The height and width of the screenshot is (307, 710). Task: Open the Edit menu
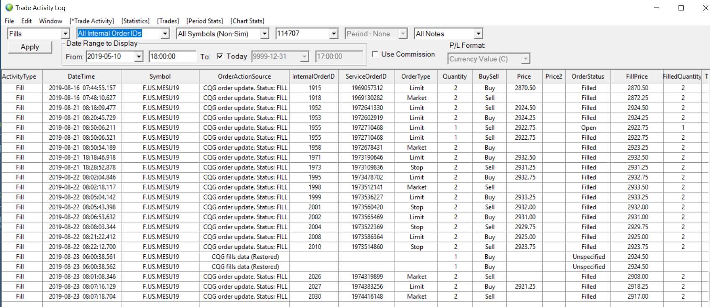click(26, 21)
